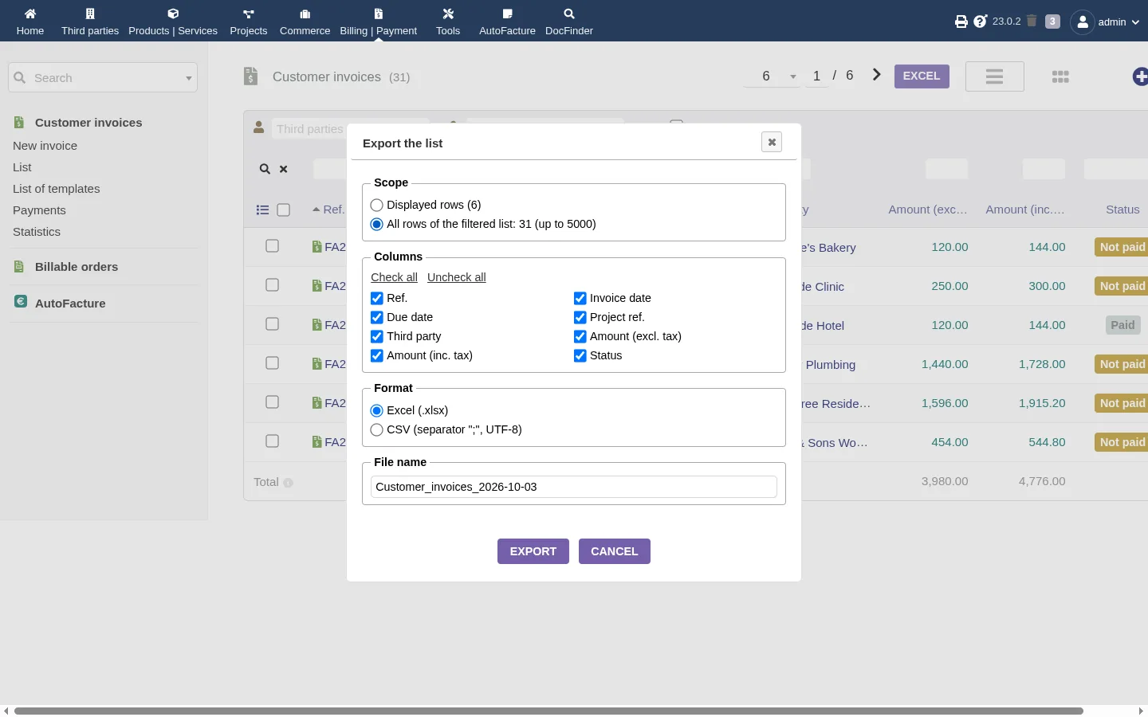Click the horizontal scrollbar at bottom

coord(548,711)
